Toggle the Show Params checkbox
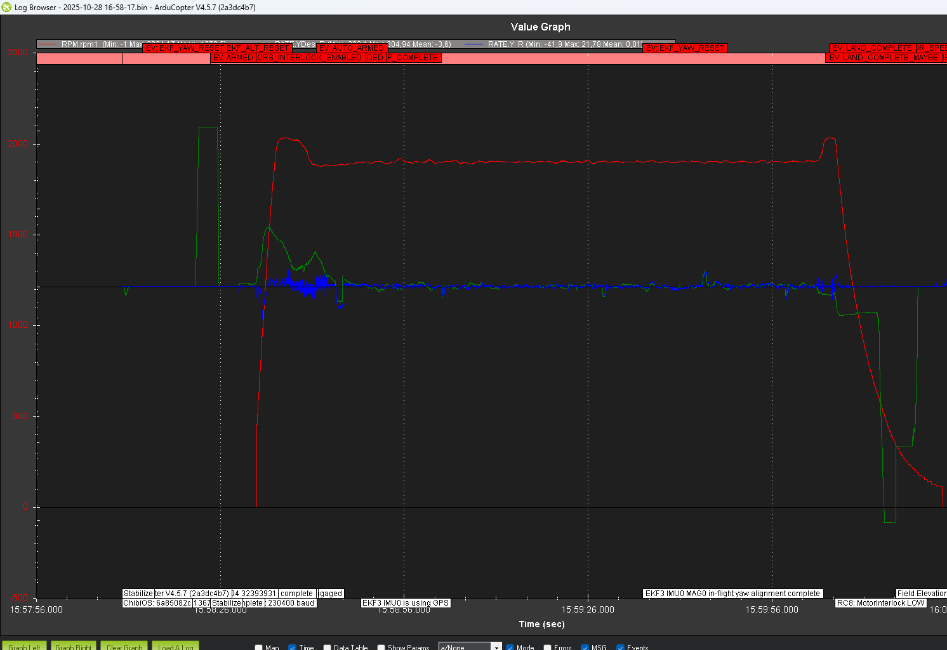This screenshot has width=947, height=650. pos(381,647)
